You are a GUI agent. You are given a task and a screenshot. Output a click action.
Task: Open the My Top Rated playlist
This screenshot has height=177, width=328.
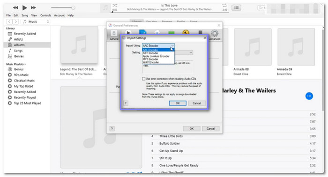(x=23, y=86)
